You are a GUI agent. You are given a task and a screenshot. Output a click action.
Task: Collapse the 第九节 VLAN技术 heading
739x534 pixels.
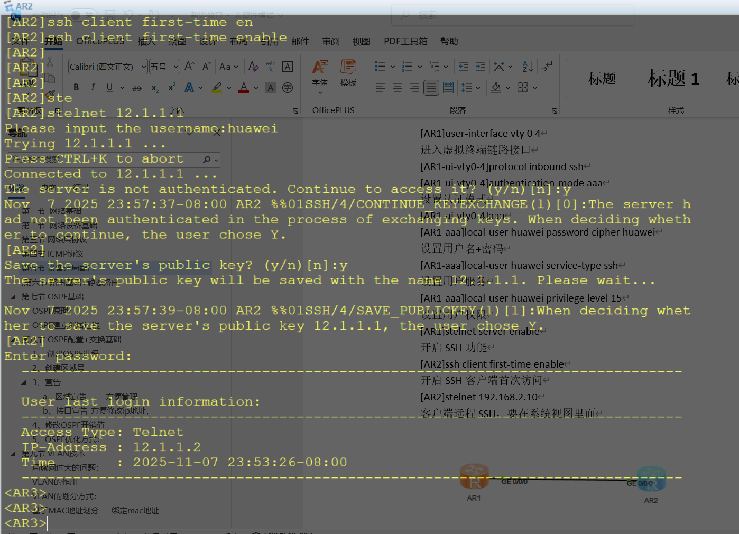(x=13, y=454)
